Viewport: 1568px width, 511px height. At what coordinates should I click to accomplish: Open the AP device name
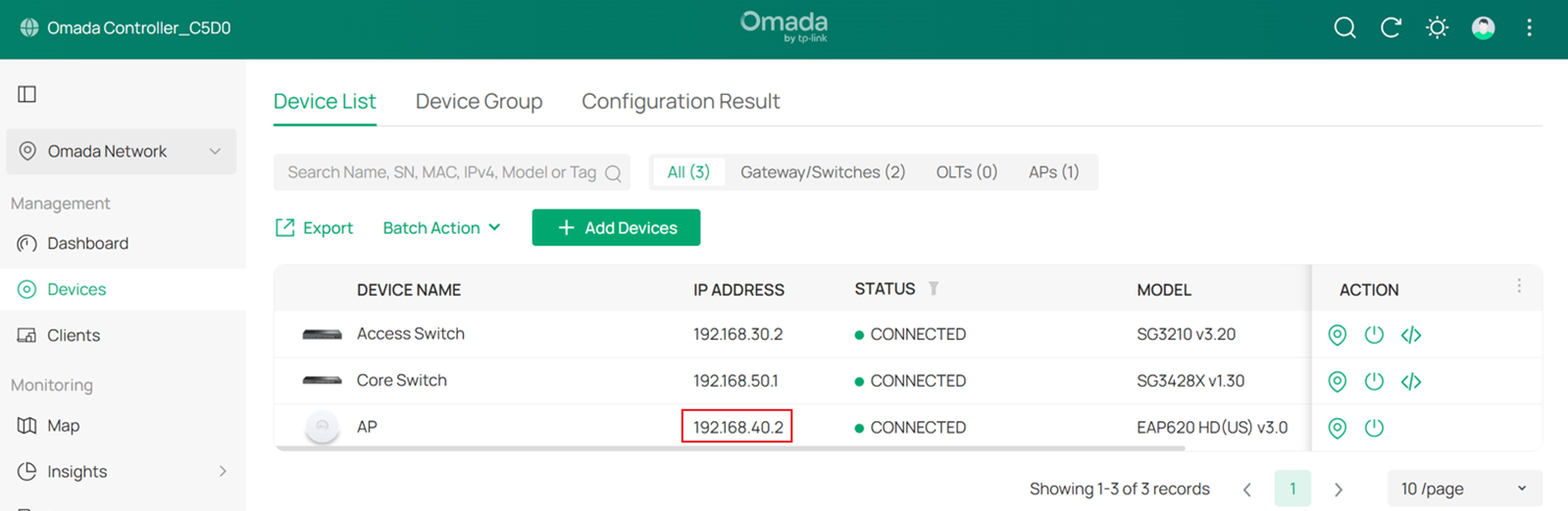point(367,427)
